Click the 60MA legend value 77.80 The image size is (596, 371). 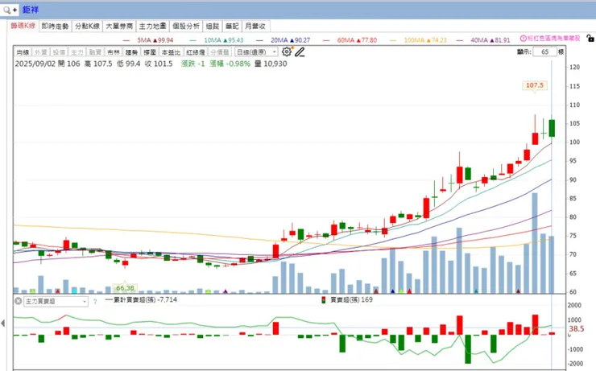point(366,40)
